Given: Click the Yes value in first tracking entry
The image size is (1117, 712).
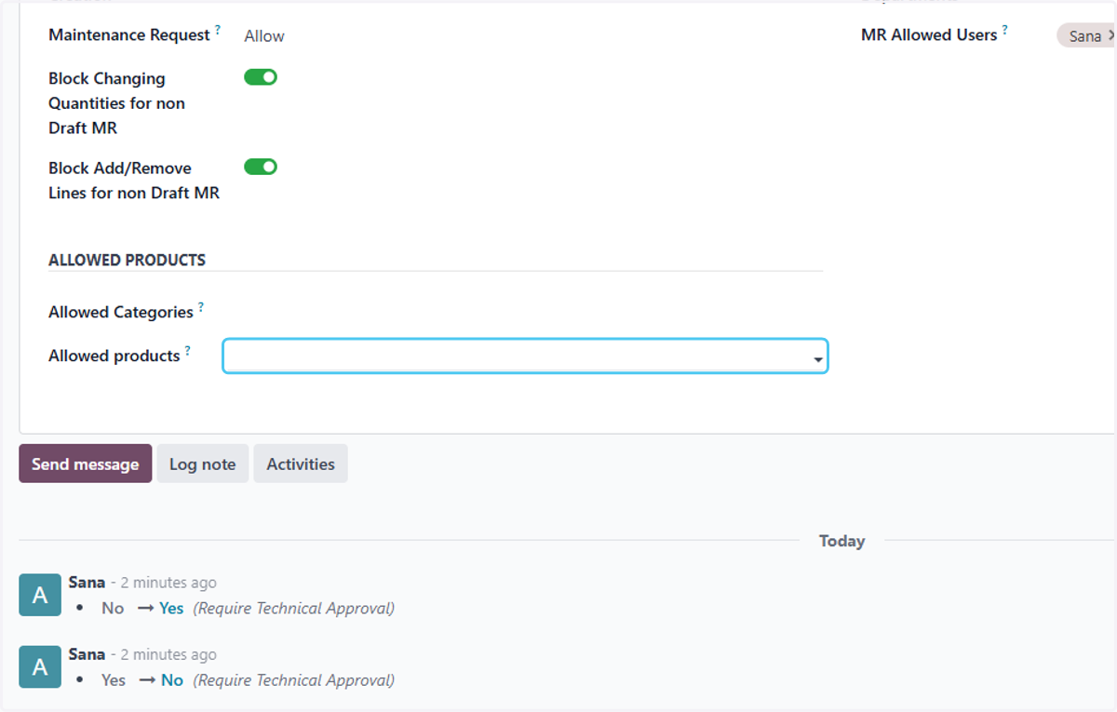Looking at the screenshot, I should 171,608.
